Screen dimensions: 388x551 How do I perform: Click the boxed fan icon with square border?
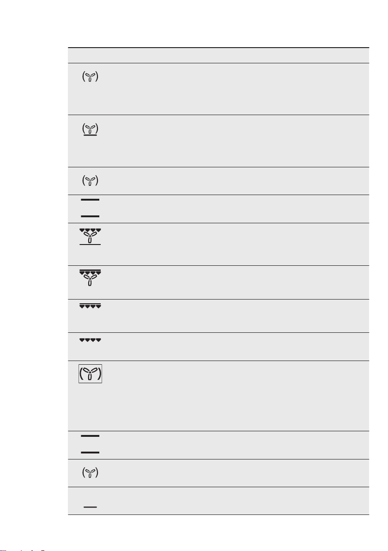(x=90, y=373)
